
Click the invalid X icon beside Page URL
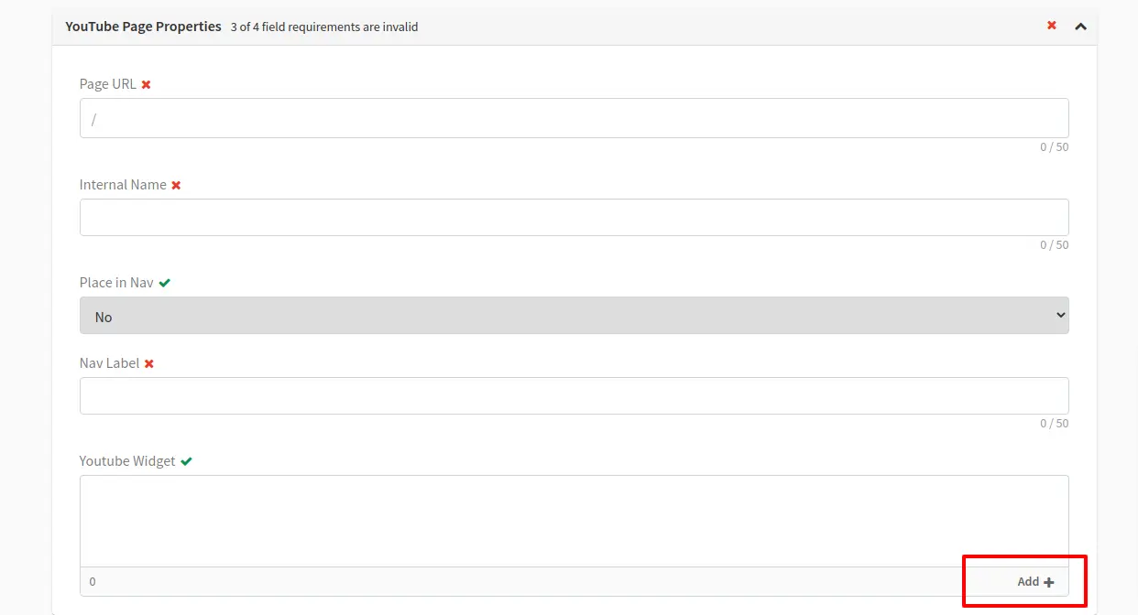[x=146, y=84]
